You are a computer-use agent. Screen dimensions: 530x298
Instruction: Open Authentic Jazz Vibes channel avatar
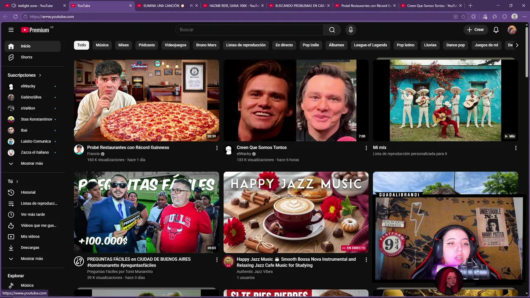point(228,261)
